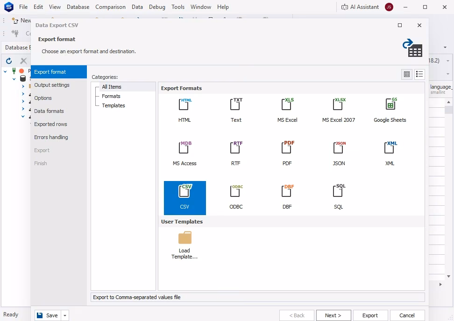
Task: Switch to large icons grid view
Action: coord(407,74)
